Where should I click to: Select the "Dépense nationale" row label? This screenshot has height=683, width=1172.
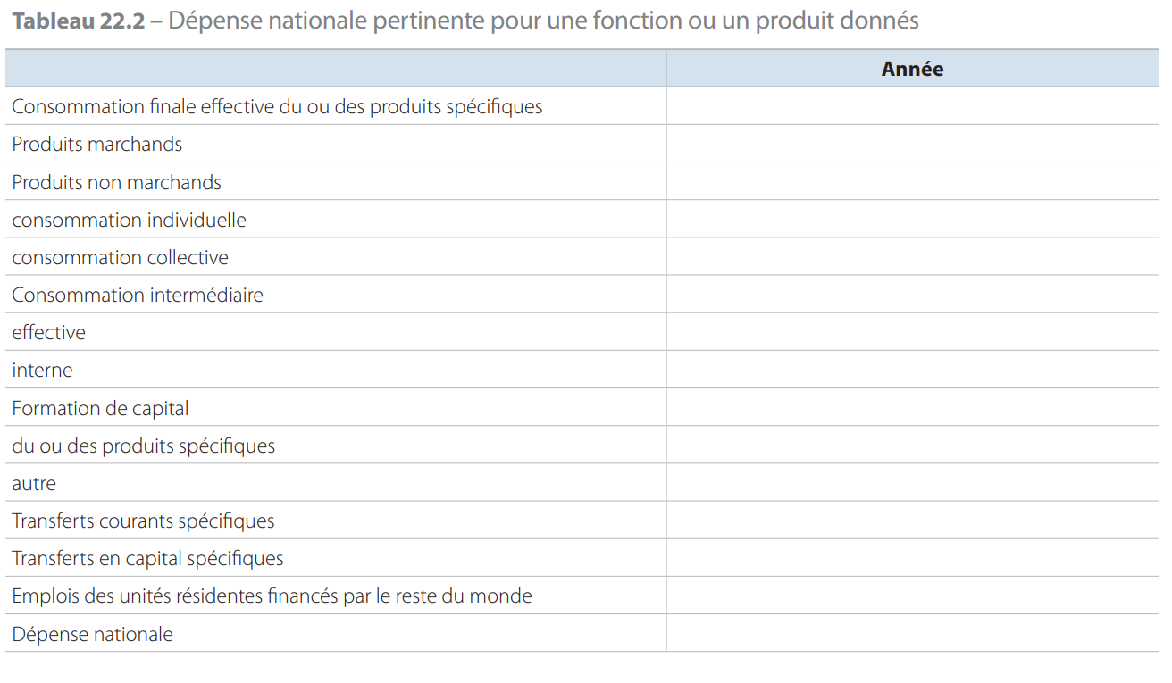pyautogui.click(x=93, y=635)
